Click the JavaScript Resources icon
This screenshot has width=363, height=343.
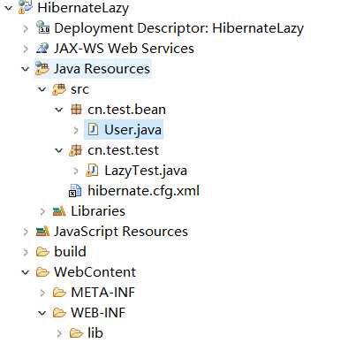pyautogui.click(x=42, y=232)
